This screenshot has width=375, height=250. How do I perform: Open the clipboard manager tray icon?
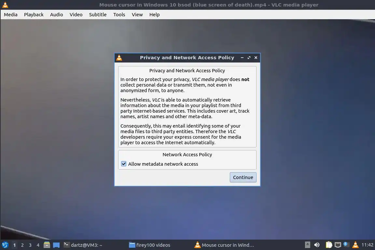[x=329, y=245]
